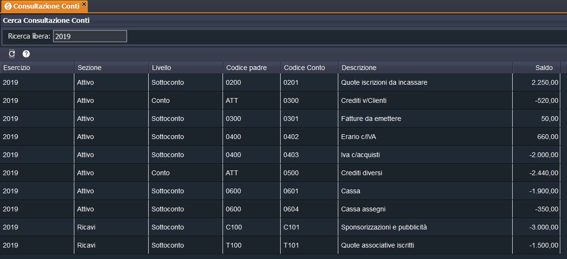Select the Sponsorizzazioni e pubblicità row
The image size is (567, 259).
(x=384, y=227)
